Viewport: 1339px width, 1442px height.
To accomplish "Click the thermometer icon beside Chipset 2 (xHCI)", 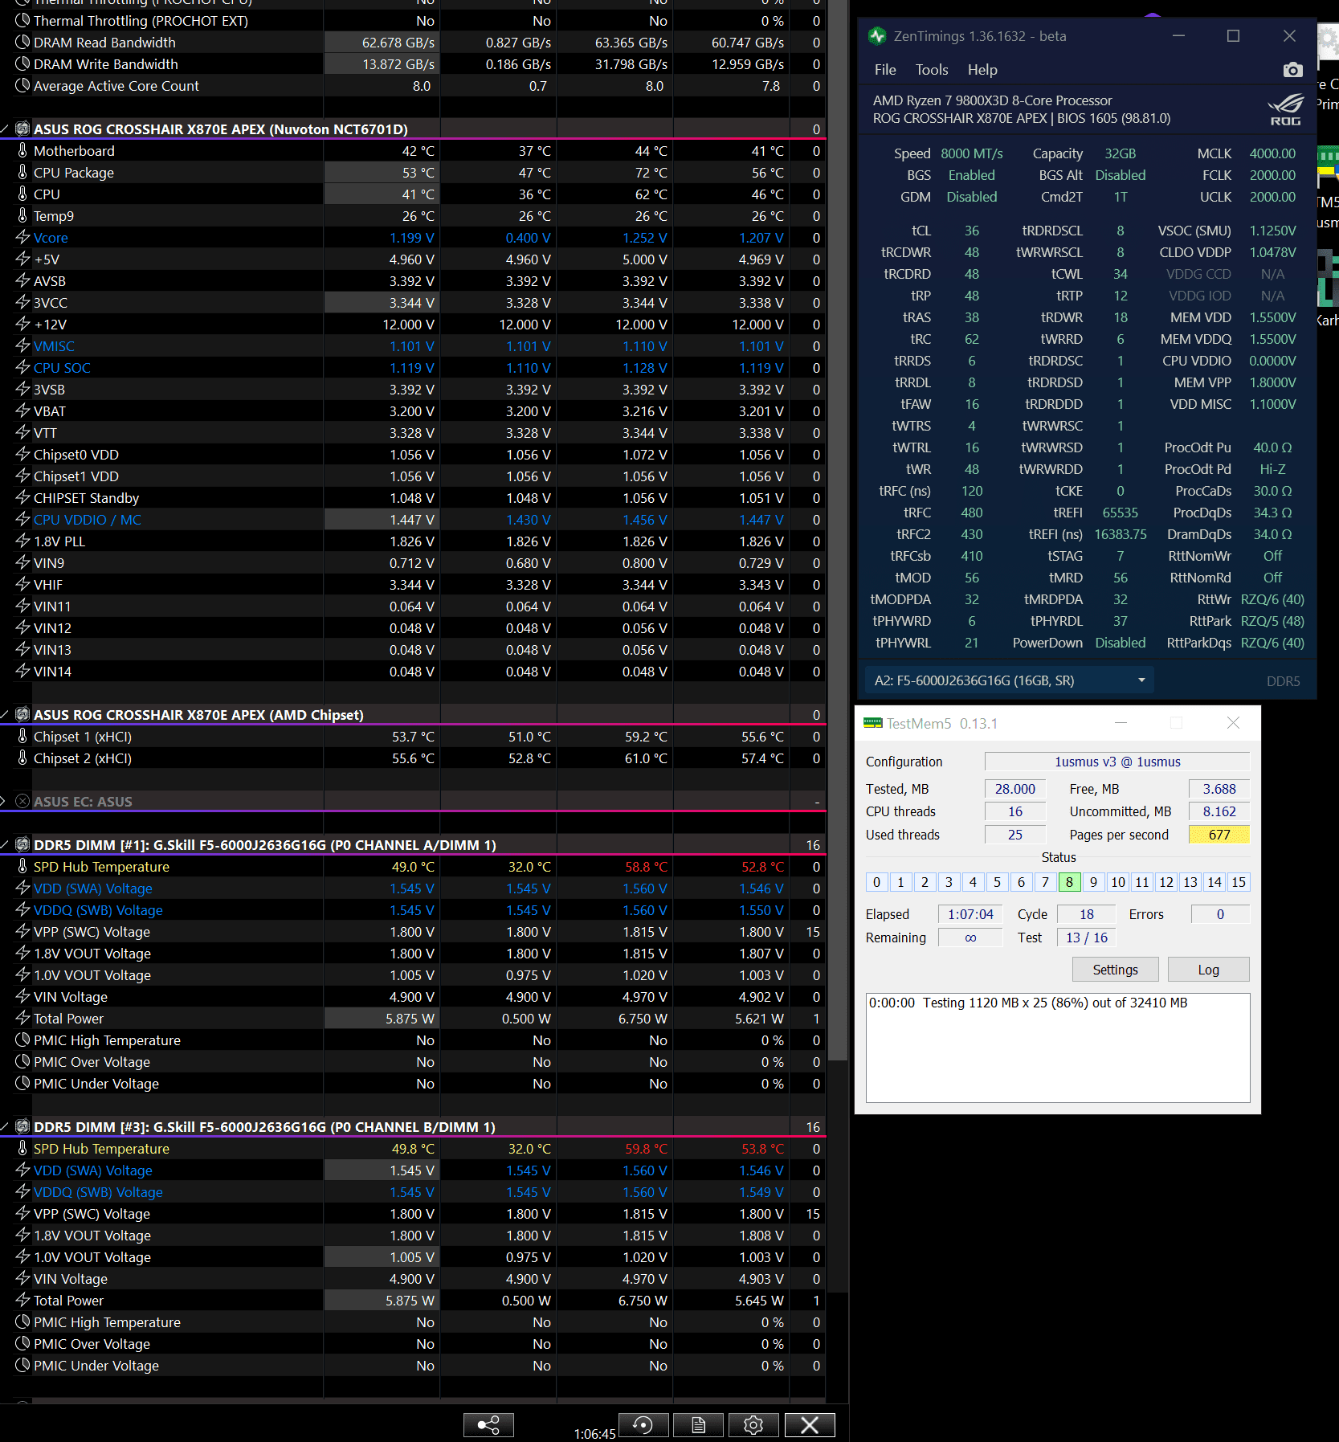I will [22, 758].
